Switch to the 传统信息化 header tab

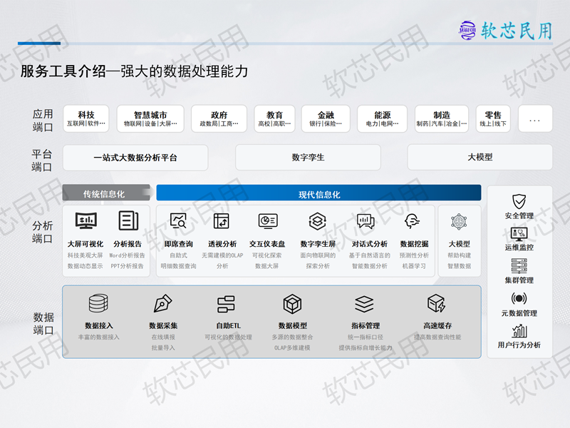pos(106,193)
